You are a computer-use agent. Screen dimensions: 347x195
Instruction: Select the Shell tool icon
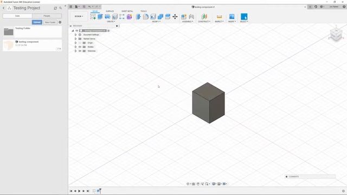(153, 17)
